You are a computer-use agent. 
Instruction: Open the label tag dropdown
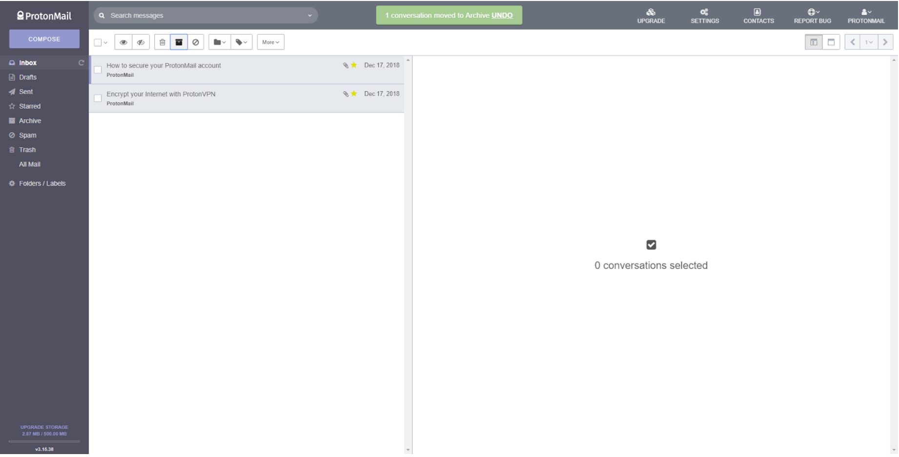[x=241, y=42]
